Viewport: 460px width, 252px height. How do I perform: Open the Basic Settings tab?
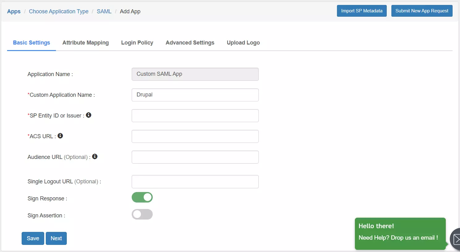tap(32, 43)
